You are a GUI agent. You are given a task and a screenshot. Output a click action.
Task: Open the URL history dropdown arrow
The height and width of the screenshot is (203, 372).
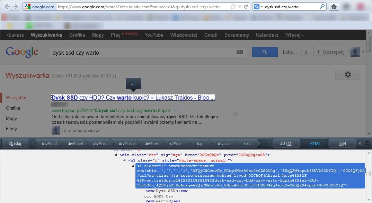tap(240, 7)
